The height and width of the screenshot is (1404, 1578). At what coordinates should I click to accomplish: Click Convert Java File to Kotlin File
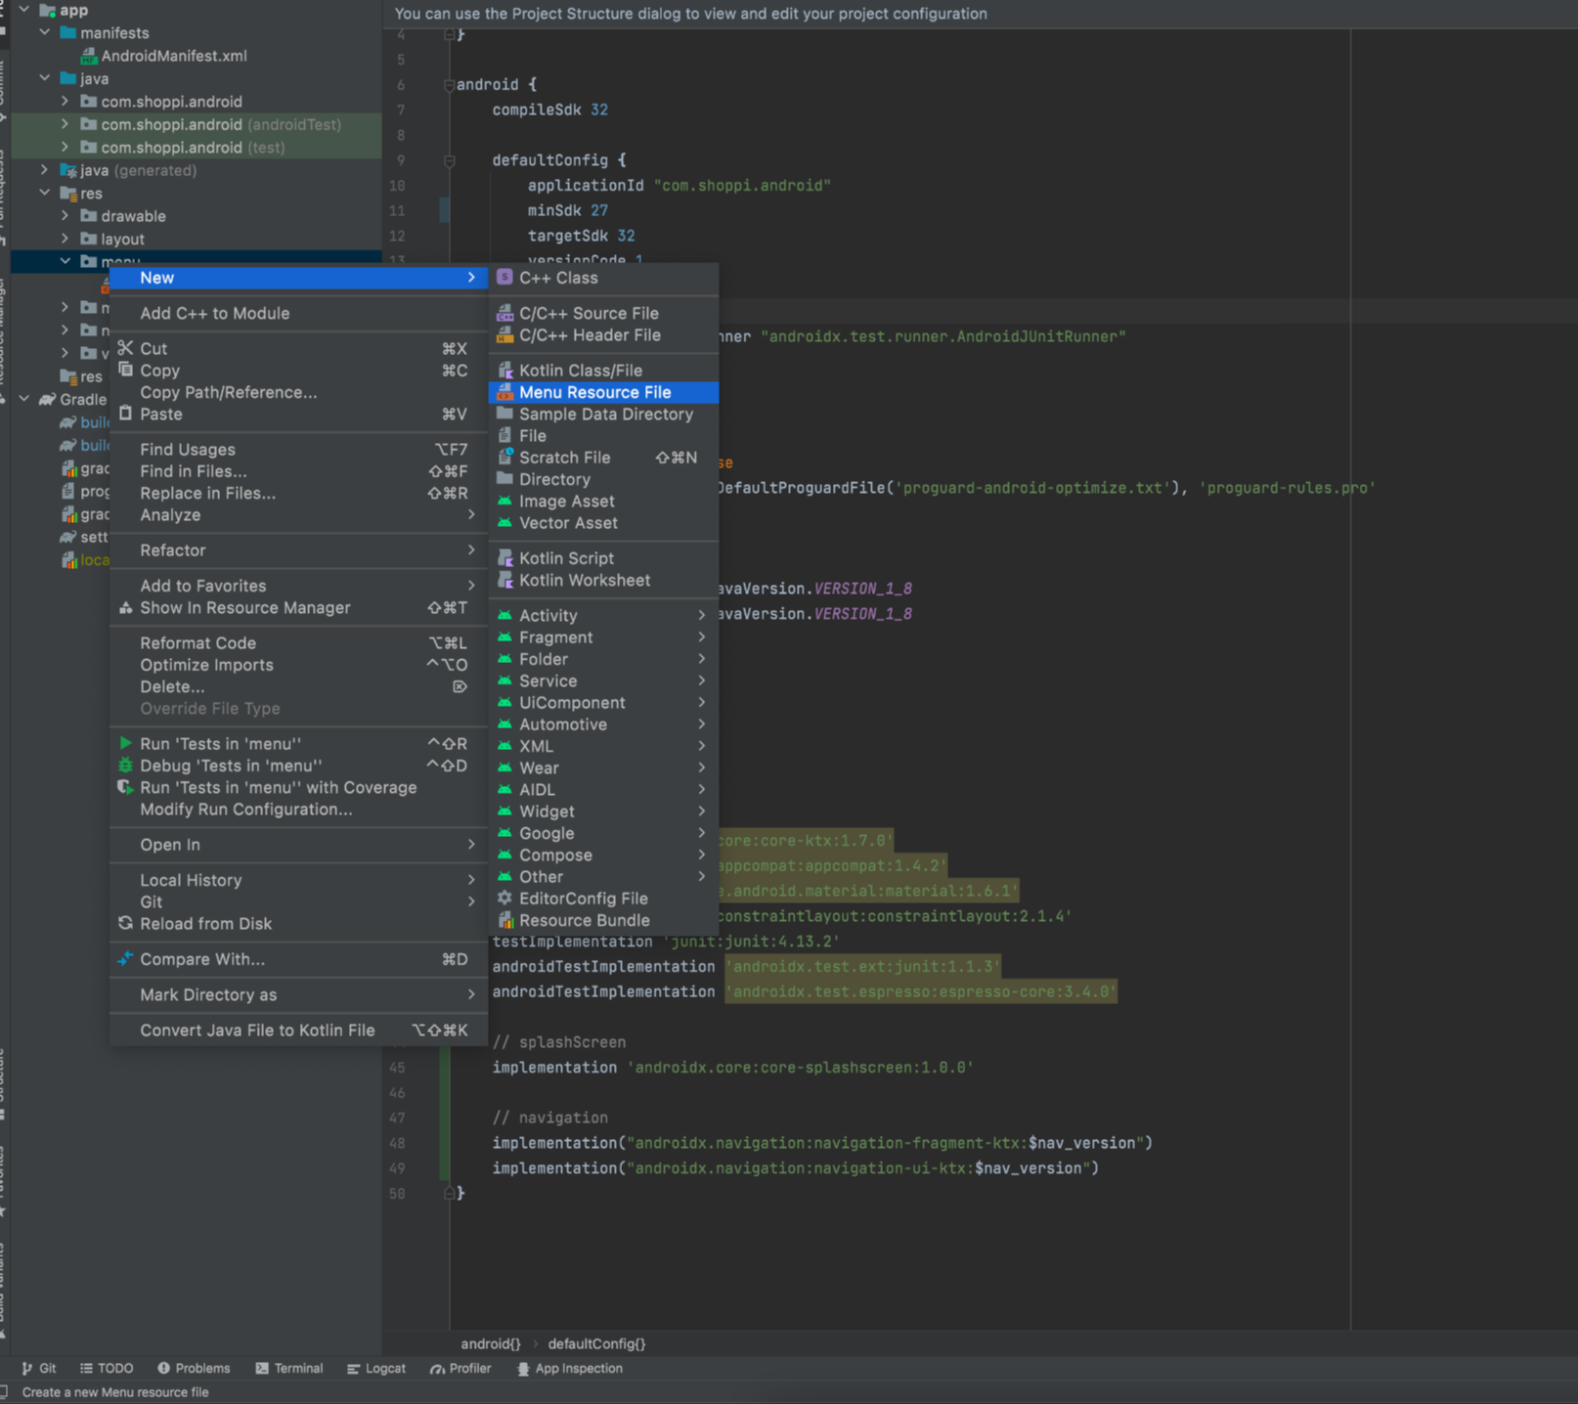[x=298, y=1031]
